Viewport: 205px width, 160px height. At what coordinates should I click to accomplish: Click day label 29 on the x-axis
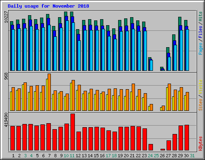click(x=180, y=156)
